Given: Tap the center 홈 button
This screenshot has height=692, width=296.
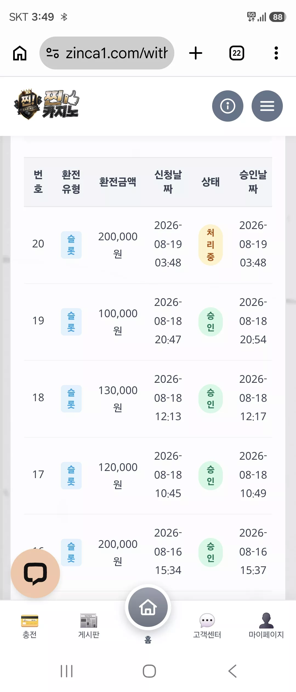Looking at the screenshot, I should tap(148, 607).
